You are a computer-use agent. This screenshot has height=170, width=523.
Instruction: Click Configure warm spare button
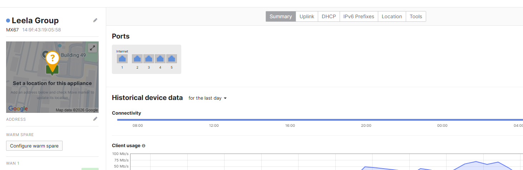coord(34,146)
